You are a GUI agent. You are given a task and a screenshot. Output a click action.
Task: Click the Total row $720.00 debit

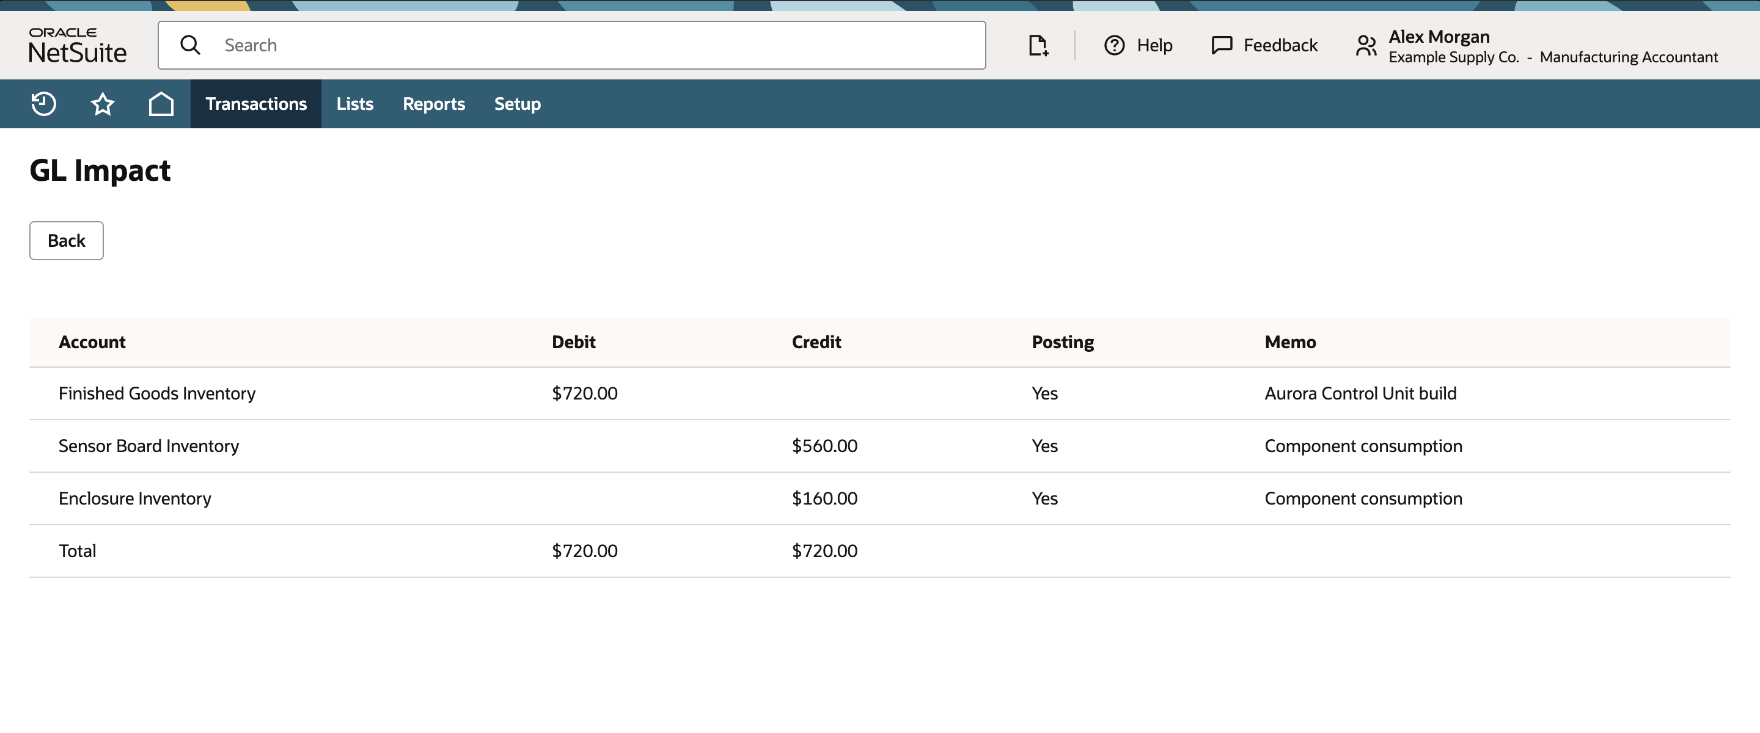tap(585, 552)
